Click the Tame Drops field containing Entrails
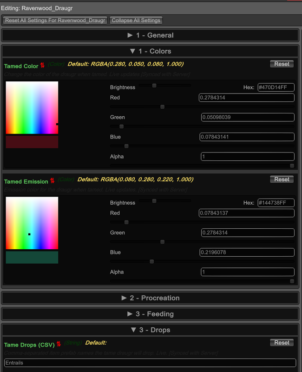302x372 pixels. 150,363
